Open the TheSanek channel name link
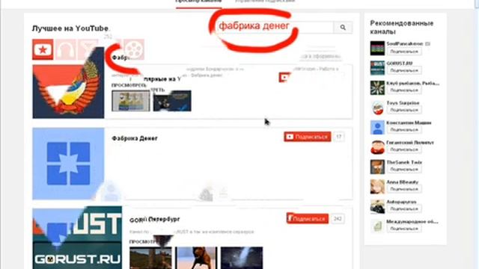This screenshot has width=479, height=269. (404, 163)
